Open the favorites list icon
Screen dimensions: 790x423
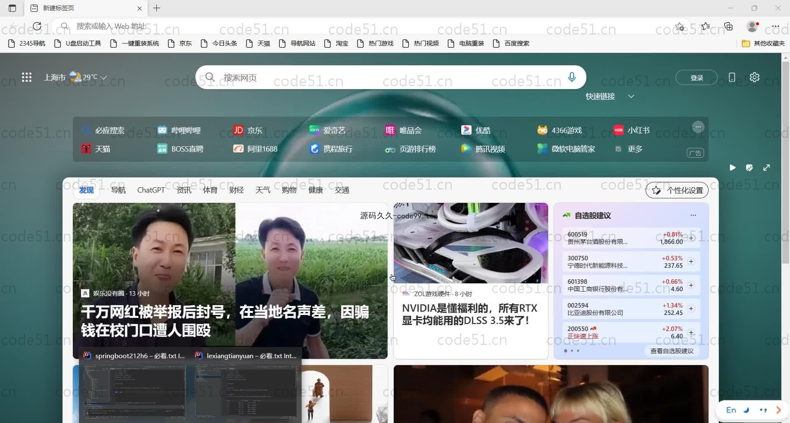point(706,27)
